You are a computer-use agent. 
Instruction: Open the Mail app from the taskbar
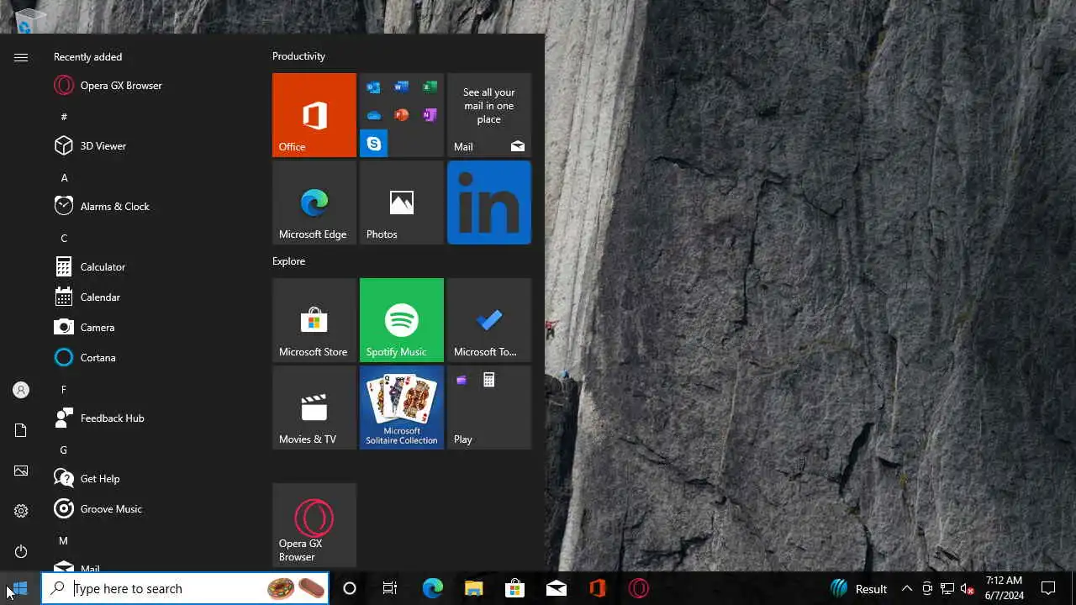pos(556,588)
